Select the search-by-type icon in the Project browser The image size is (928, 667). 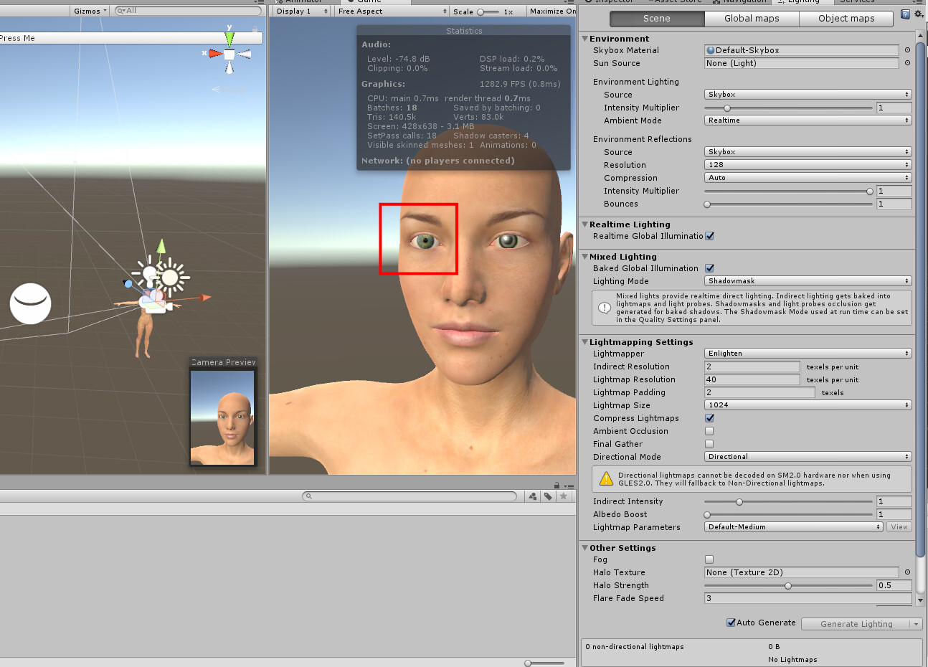click(x=533, y=496)
